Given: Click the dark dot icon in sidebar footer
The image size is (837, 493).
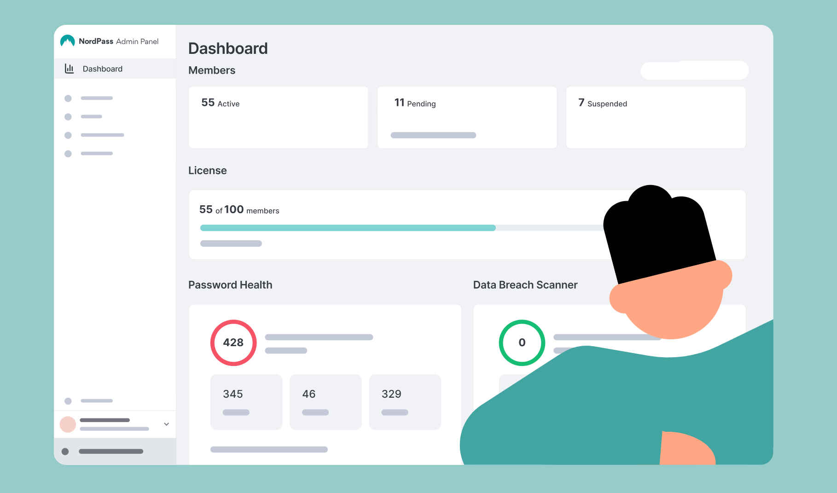Looking at the screenshot, I should tap(65, 452).
